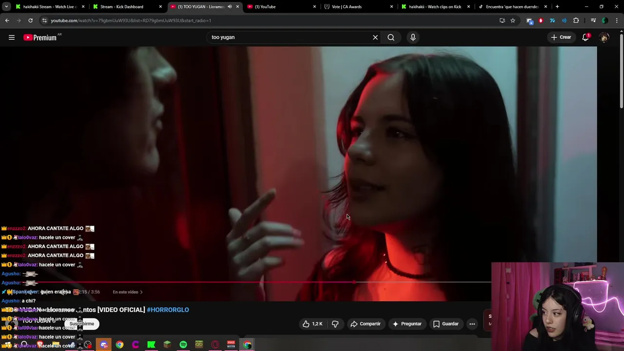Open the tab search dropdown arrow

pos(6,7)
